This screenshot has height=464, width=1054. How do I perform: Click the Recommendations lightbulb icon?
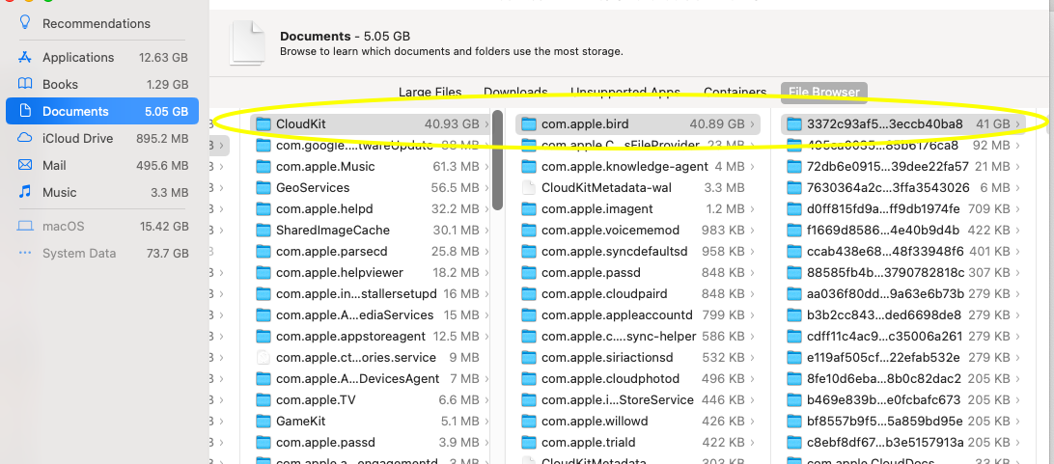click(x=25, y=23)
